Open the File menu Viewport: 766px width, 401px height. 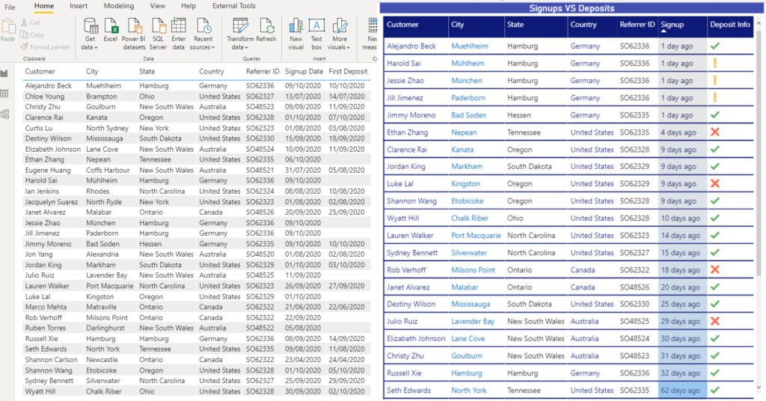10,7
